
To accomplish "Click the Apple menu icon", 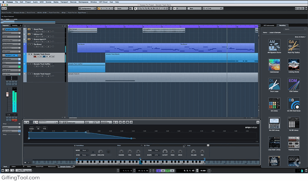I will coord(3,2).
